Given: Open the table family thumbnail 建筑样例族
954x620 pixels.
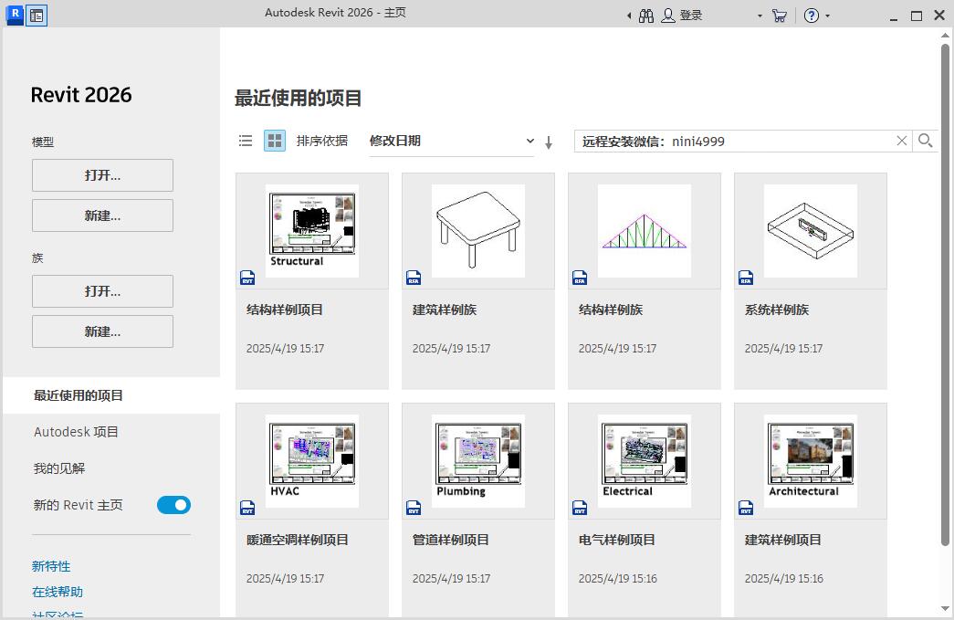Looking at the screenshot, I should pos(478,231).
